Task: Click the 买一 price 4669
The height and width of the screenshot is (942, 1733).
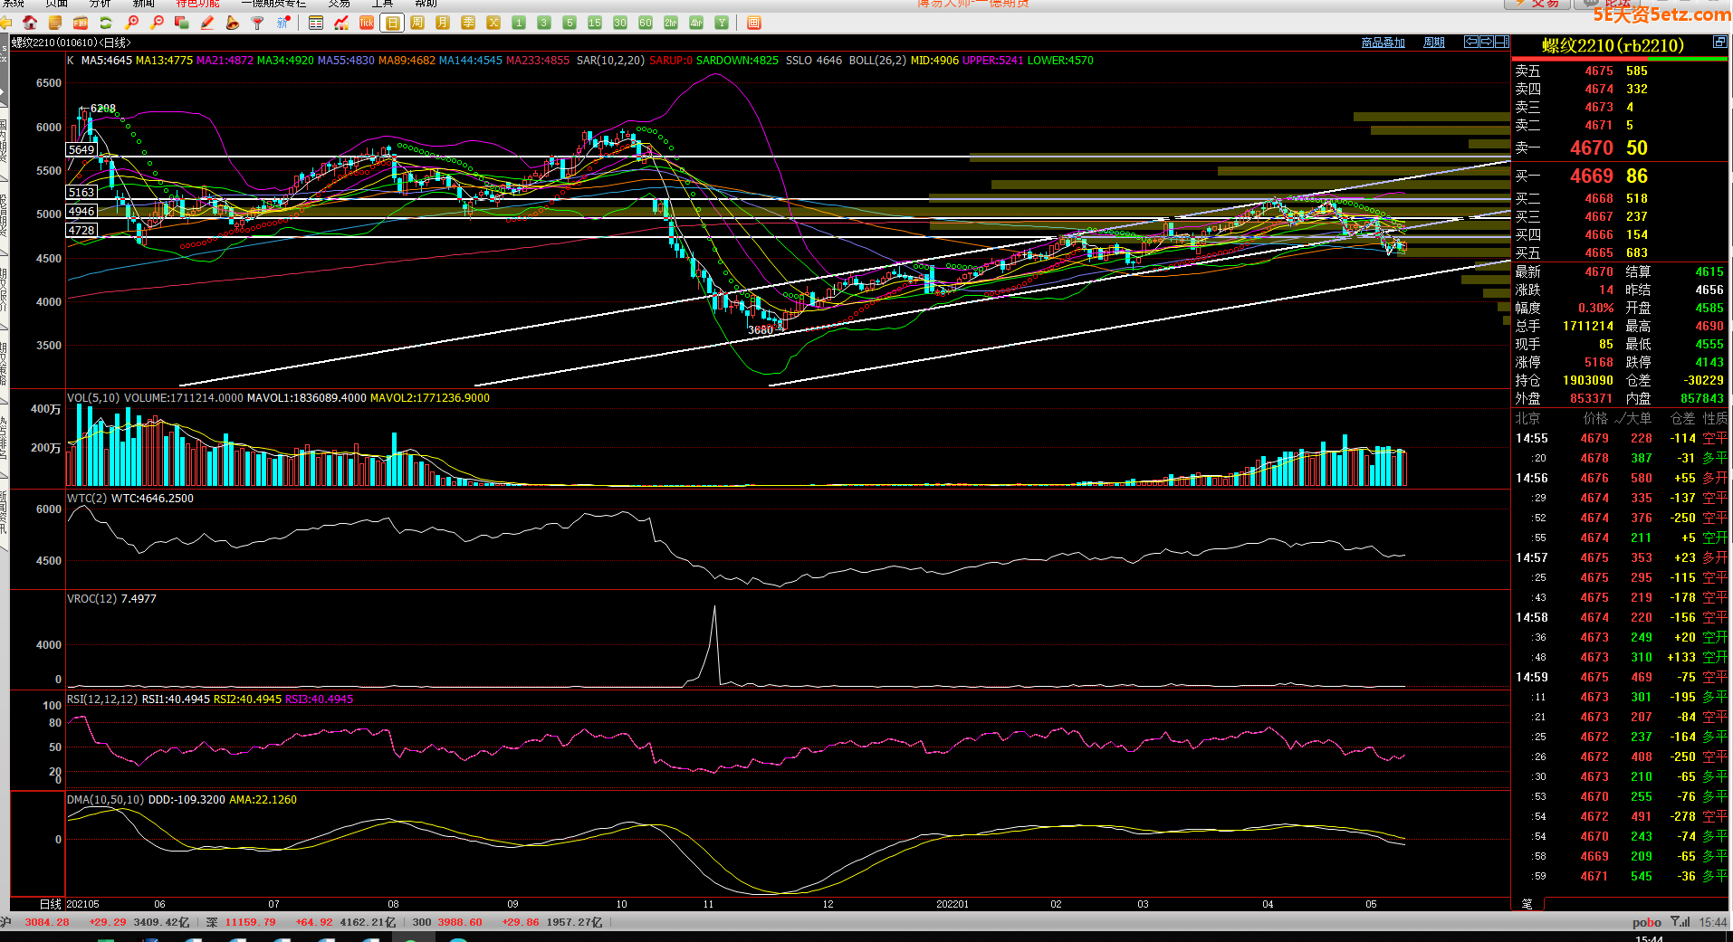Action: point(1591,176)
